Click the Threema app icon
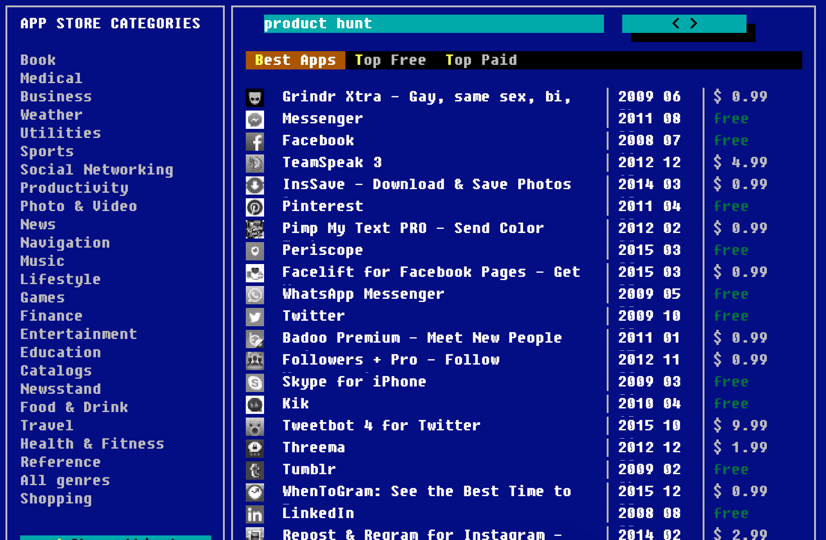826x540 pixels. [x=255, y=448]
